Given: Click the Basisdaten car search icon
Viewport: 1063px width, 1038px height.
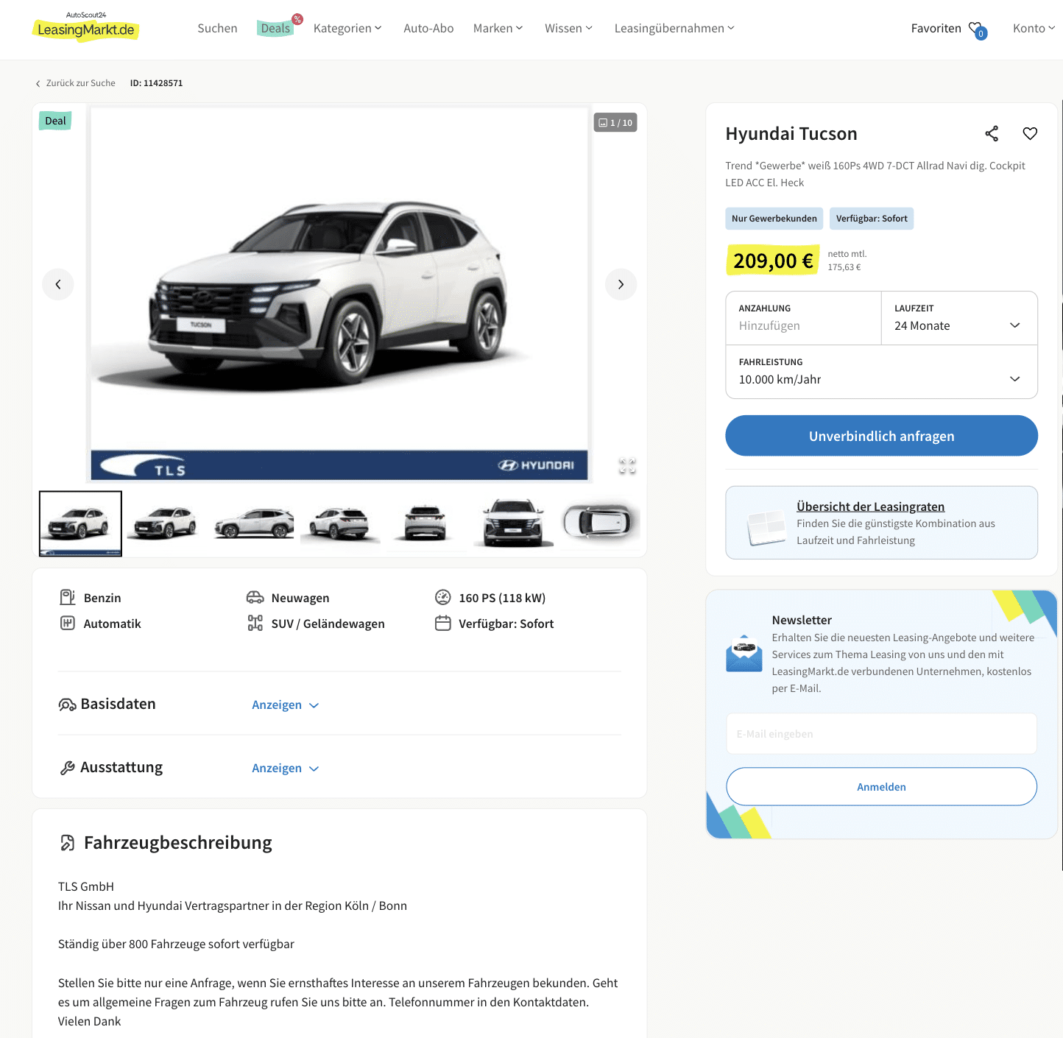Looking at the screenshot, I should [67, 705].
